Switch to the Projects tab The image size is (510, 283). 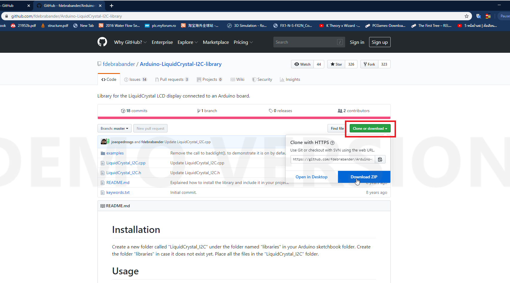coord(209,79)
